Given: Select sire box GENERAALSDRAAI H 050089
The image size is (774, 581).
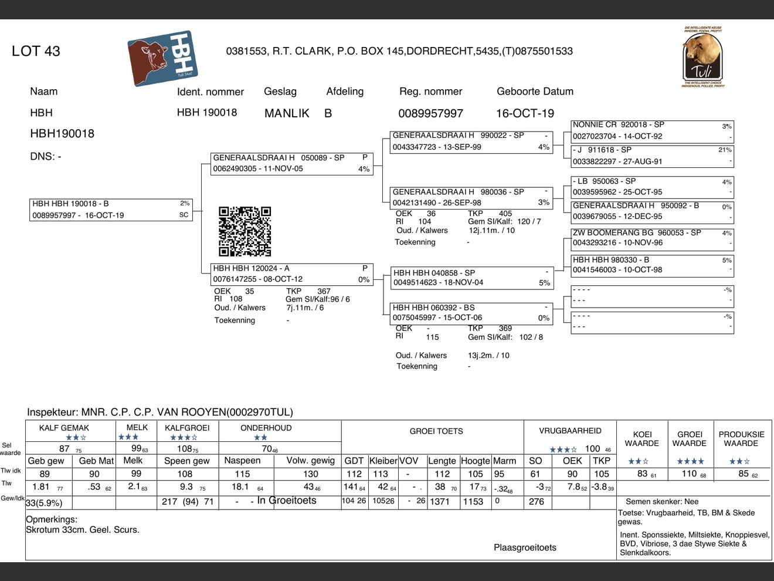Looking at the screenshot, I should point(292,164).
